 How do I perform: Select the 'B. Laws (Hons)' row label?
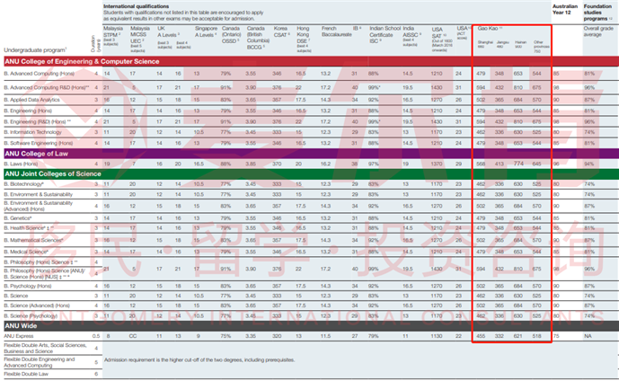pos(21,164)
